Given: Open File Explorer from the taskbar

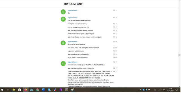Looking at the screenshot, I should (14, 90).
